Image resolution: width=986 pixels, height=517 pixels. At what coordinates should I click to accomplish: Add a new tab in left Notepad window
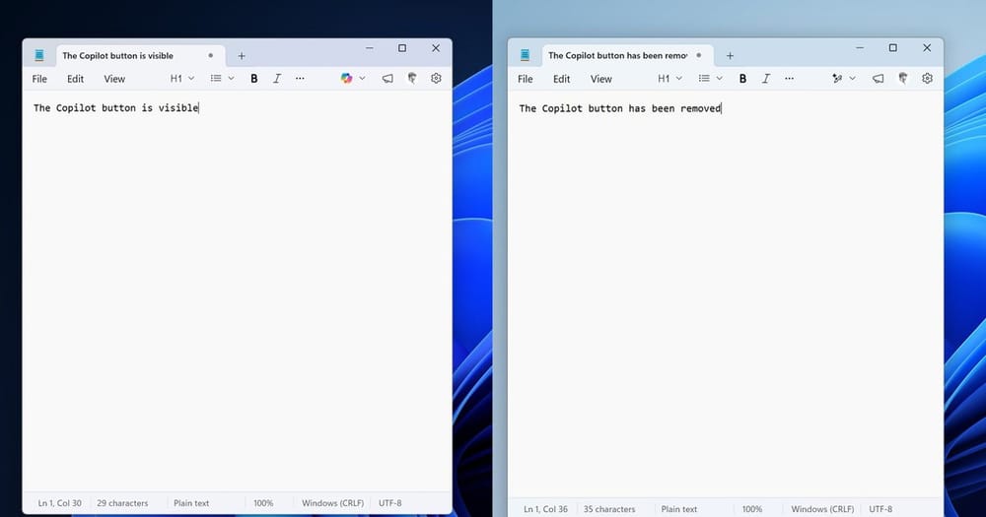click(x=241, y=56)
